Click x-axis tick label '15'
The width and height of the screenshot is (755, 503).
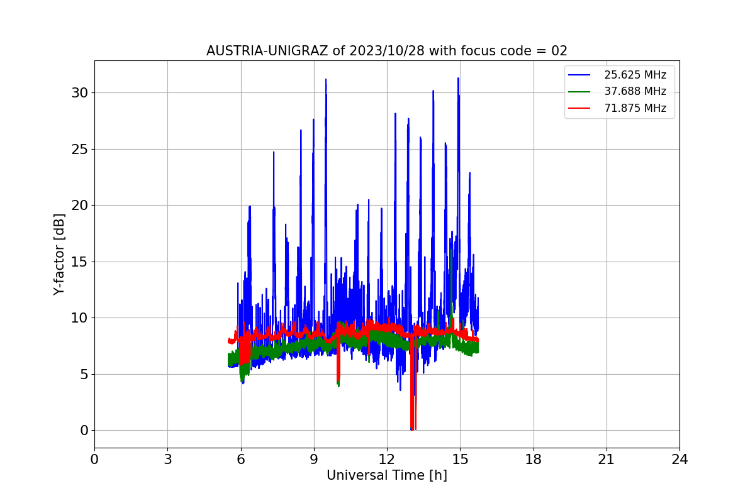click(x=460, y=460)
